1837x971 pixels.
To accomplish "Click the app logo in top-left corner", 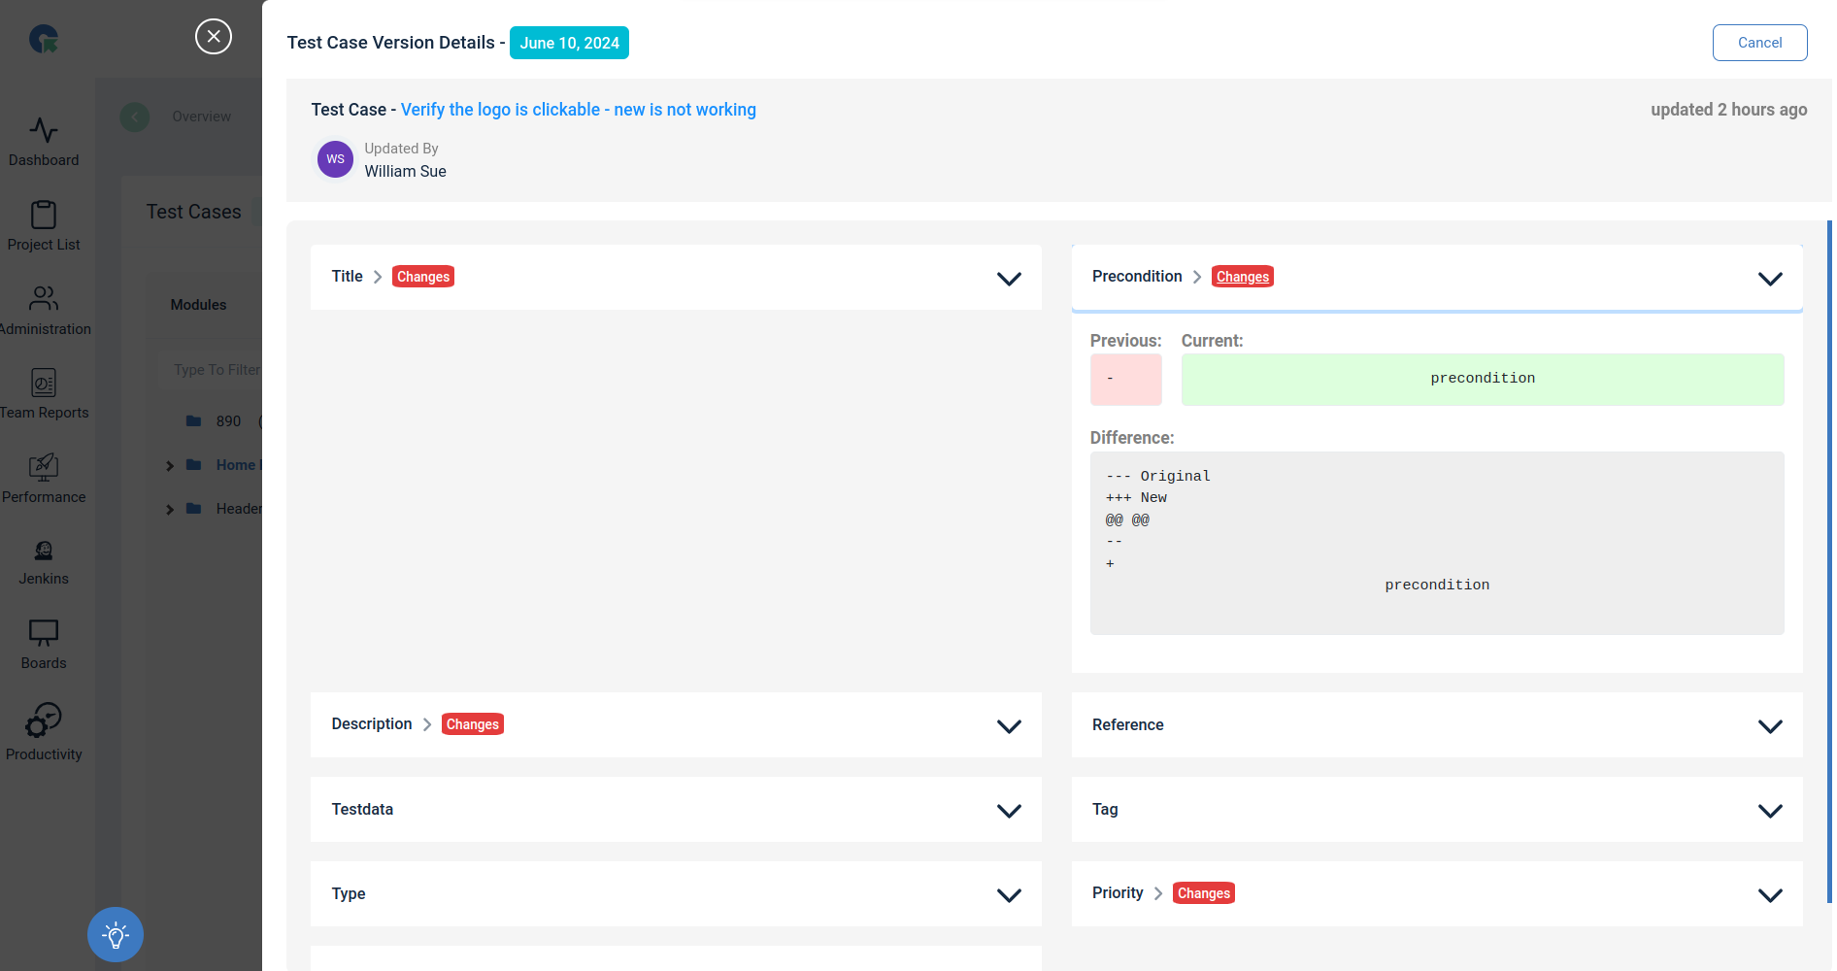I will pyautogui.click(x=44, y=39).
